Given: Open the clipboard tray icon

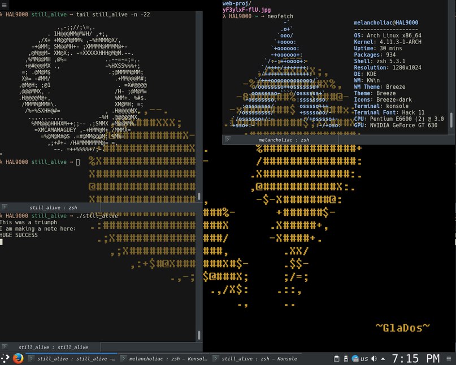Looking at the screenshot, I should pyautogui.click(x=336, y=359).
